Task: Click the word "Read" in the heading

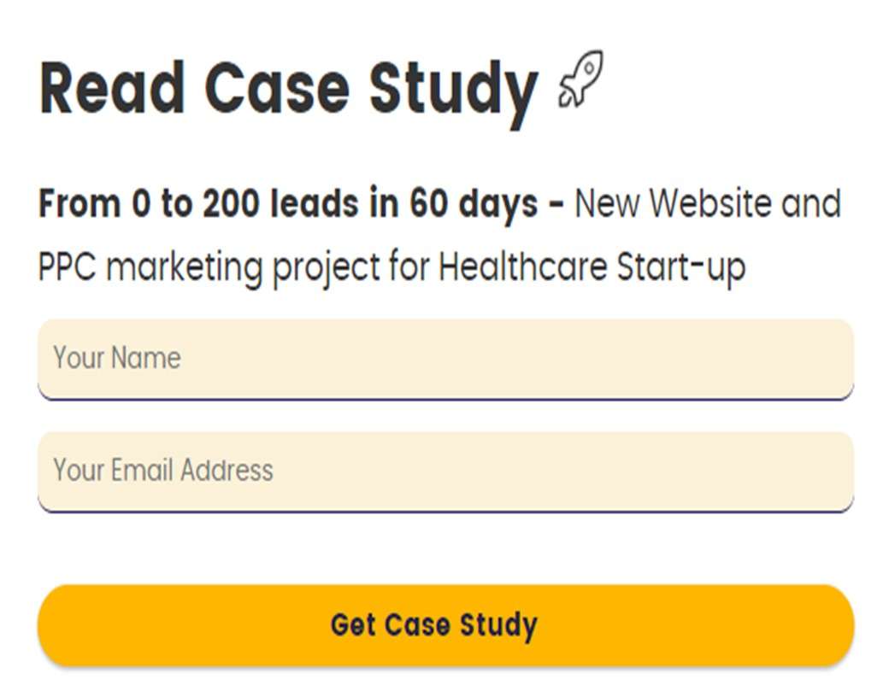Action: click(112, 88)
